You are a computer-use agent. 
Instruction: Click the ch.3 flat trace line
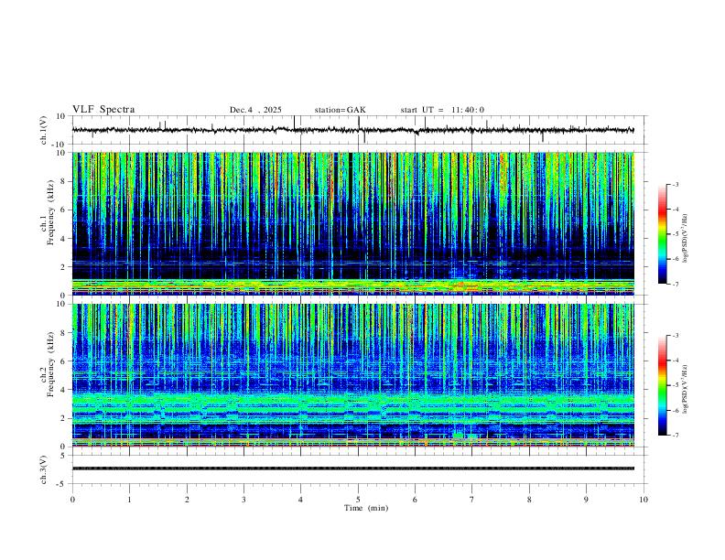[x=353, y=468]
